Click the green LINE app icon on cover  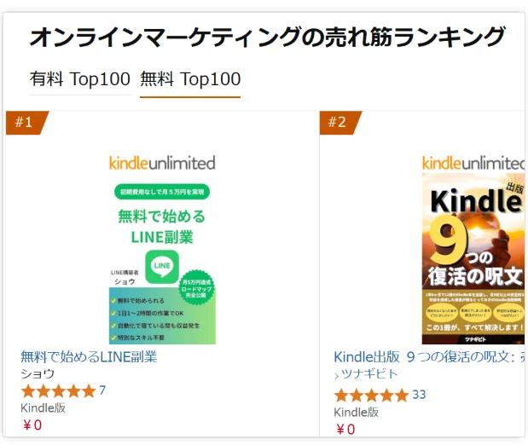(x=162, y=268)
